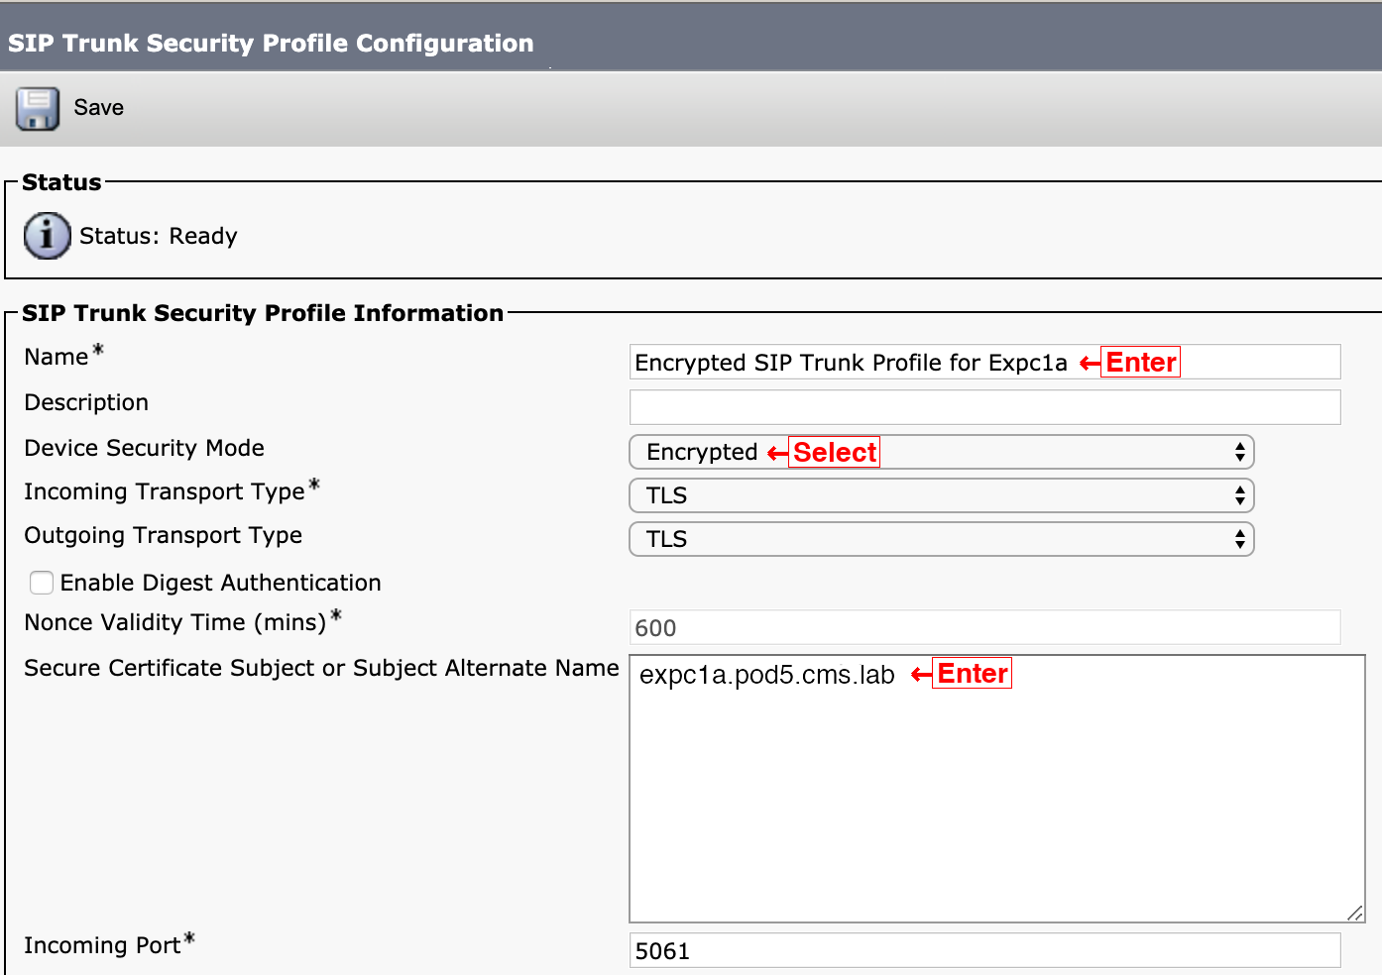Screen dimensions: 1382x975
Task: Click into the Description input field
Action: tap(984, 407)
